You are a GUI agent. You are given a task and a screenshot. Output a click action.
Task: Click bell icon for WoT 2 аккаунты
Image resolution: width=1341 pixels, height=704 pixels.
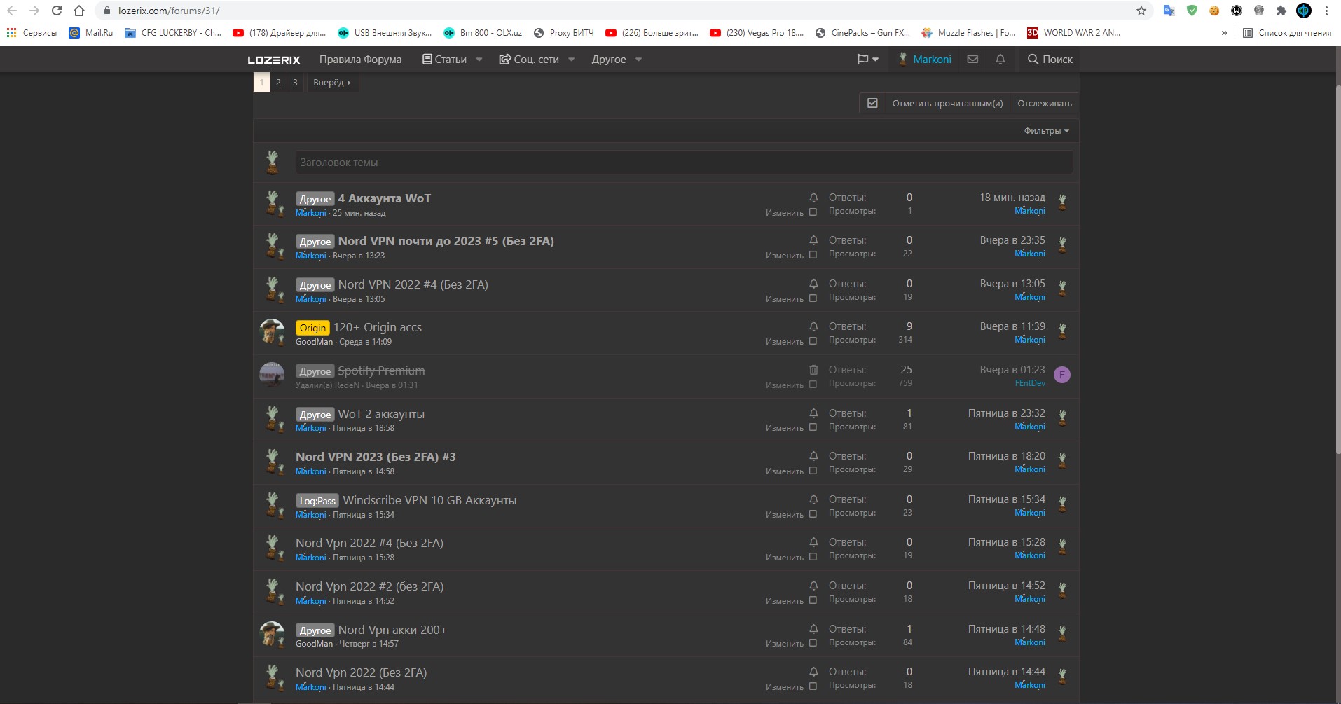[813, 413]
